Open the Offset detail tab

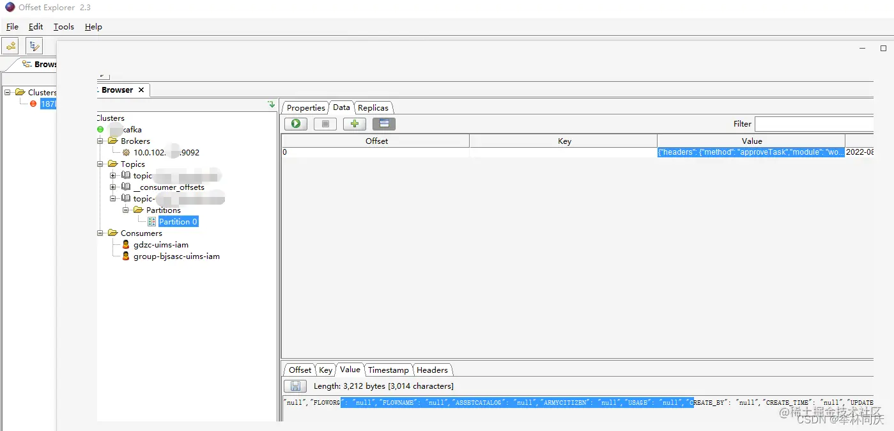300,370
